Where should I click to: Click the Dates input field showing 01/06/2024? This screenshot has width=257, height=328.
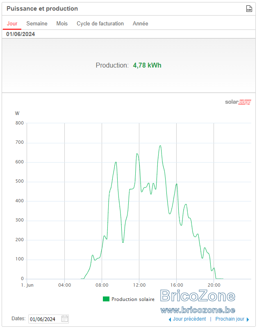tap(49, 319)
